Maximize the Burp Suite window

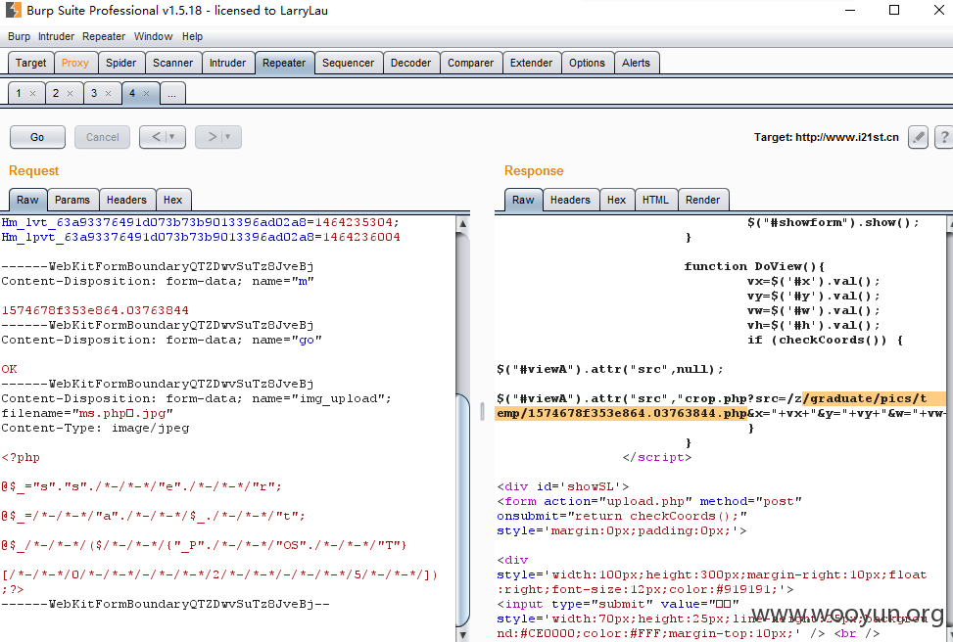click(894, 11)
